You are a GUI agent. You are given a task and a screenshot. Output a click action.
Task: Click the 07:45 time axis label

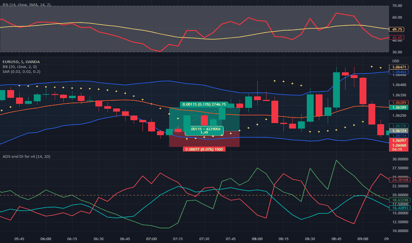231,239
